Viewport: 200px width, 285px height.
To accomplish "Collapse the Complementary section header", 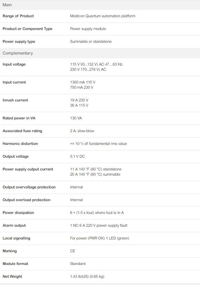I will point(100,53).
